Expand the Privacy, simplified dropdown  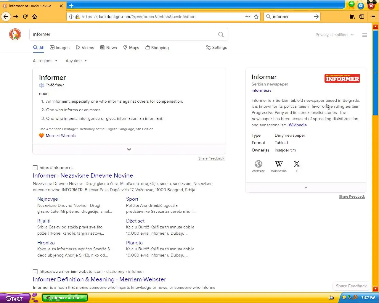(x=335, y=35)
